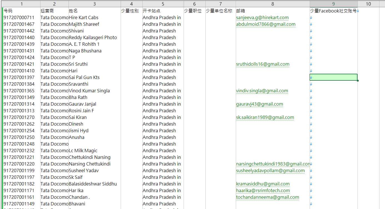Select the column 1 header

tap(22, 4)
